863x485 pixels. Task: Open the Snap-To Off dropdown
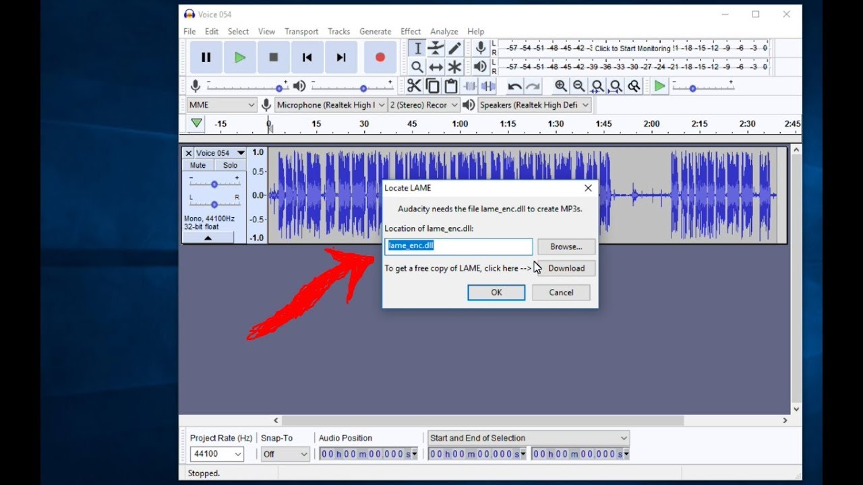[285, 454]
